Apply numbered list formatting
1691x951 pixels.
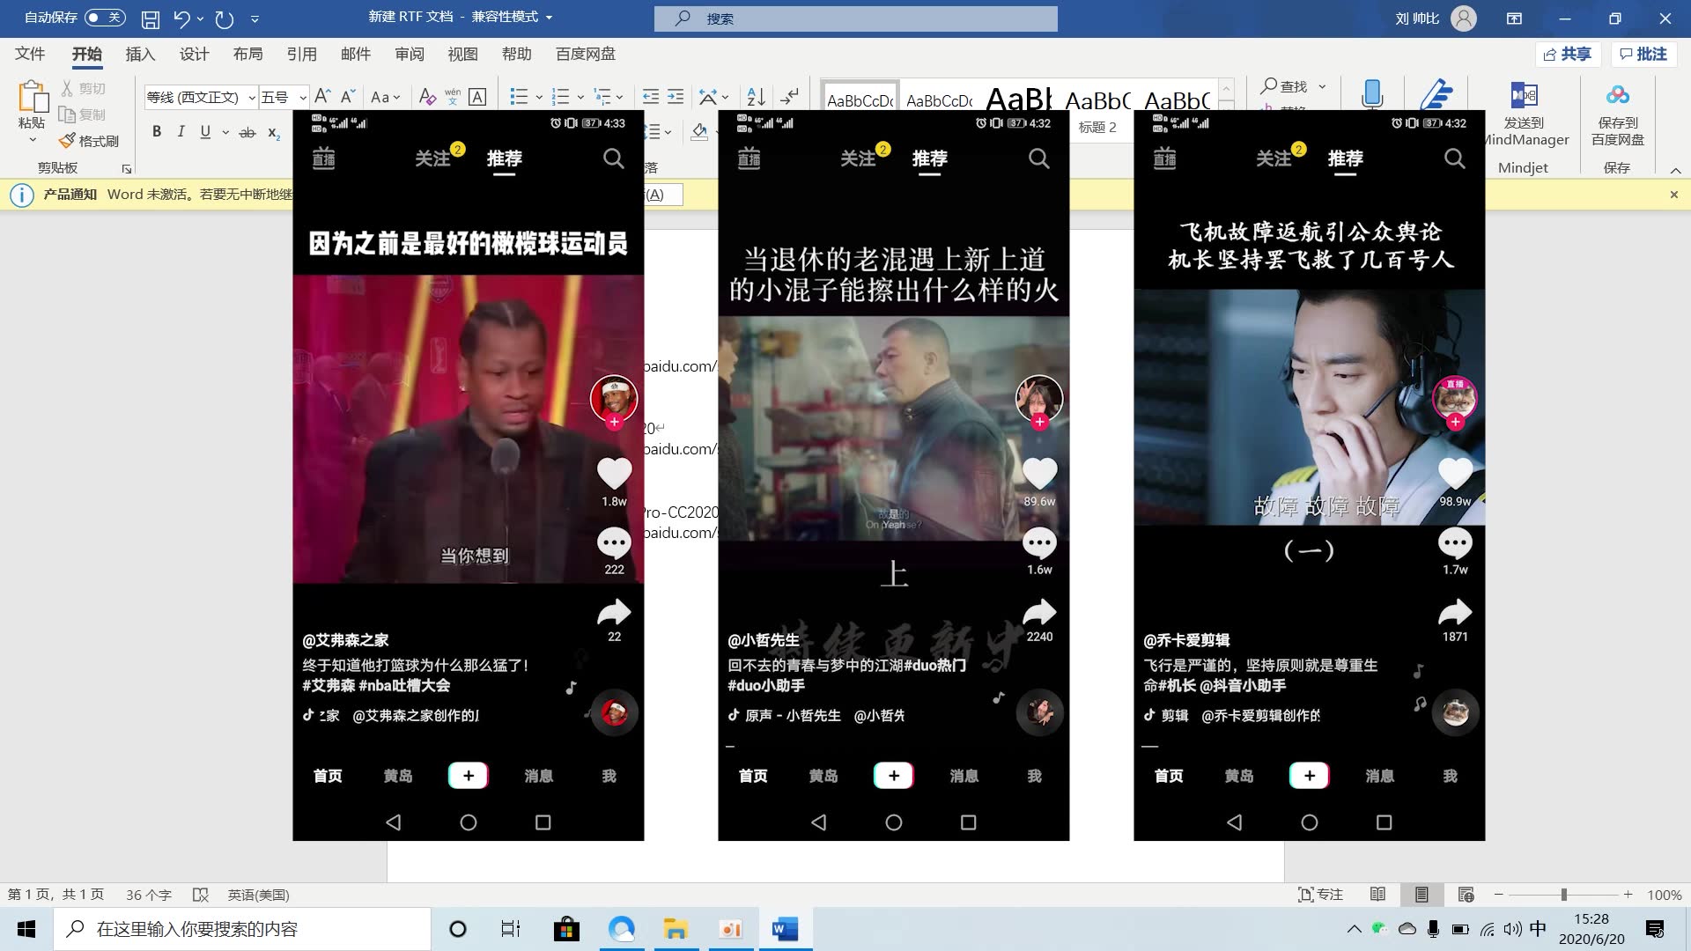560,96
